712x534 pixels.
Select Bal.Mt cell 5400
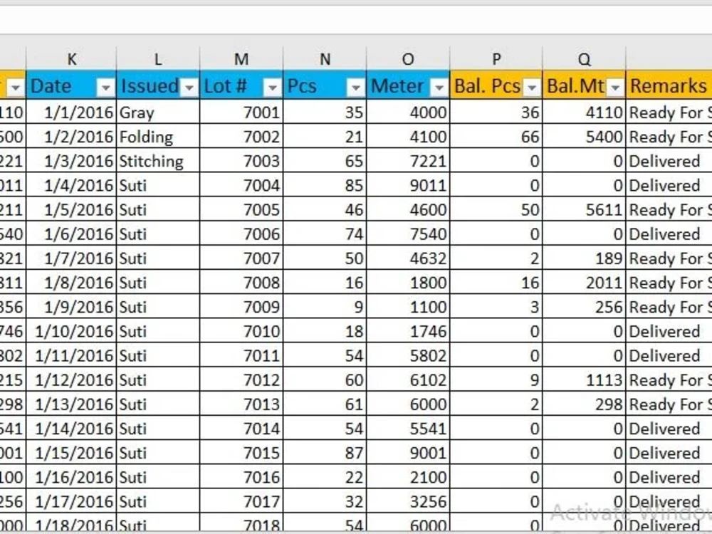click(584, 136)
